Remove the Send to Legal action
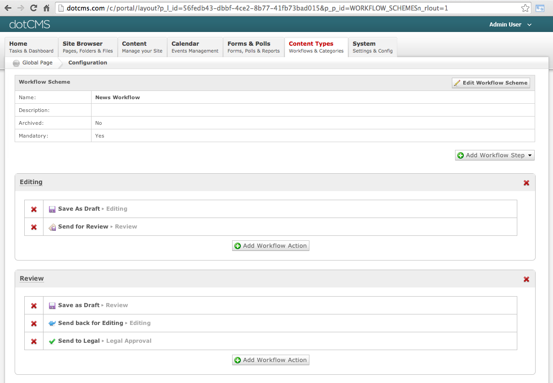553x383 pixels. tap(34, 341)
